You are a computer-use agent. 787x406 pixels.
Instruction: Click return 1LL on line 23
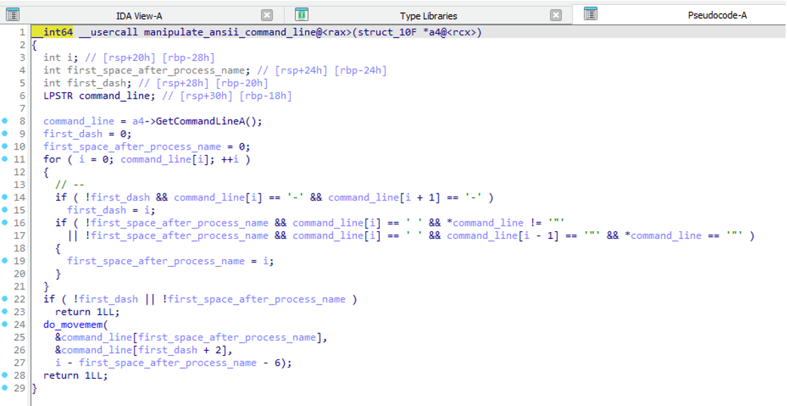click(x=85, y=312)
